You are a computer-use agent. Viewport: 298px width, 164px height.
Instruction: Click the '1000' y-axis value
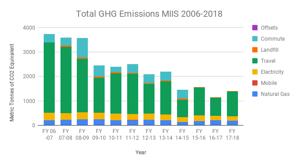point(29,101)
